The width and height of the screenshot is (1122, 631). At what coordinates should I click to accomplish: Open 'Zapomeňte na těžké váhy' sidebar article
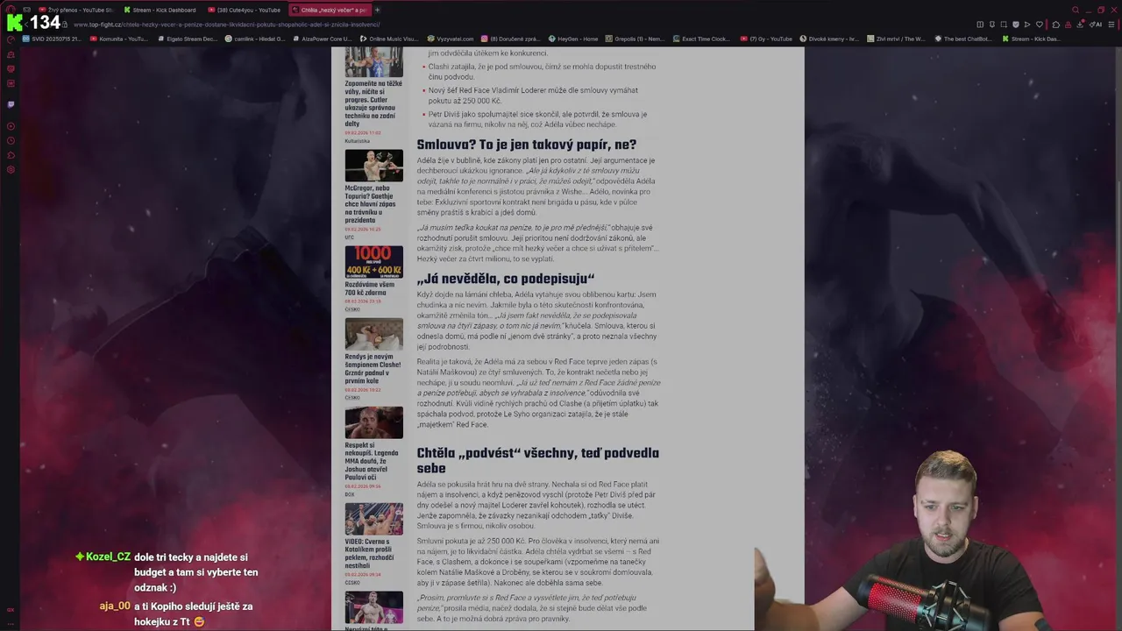tap(373, 103)
